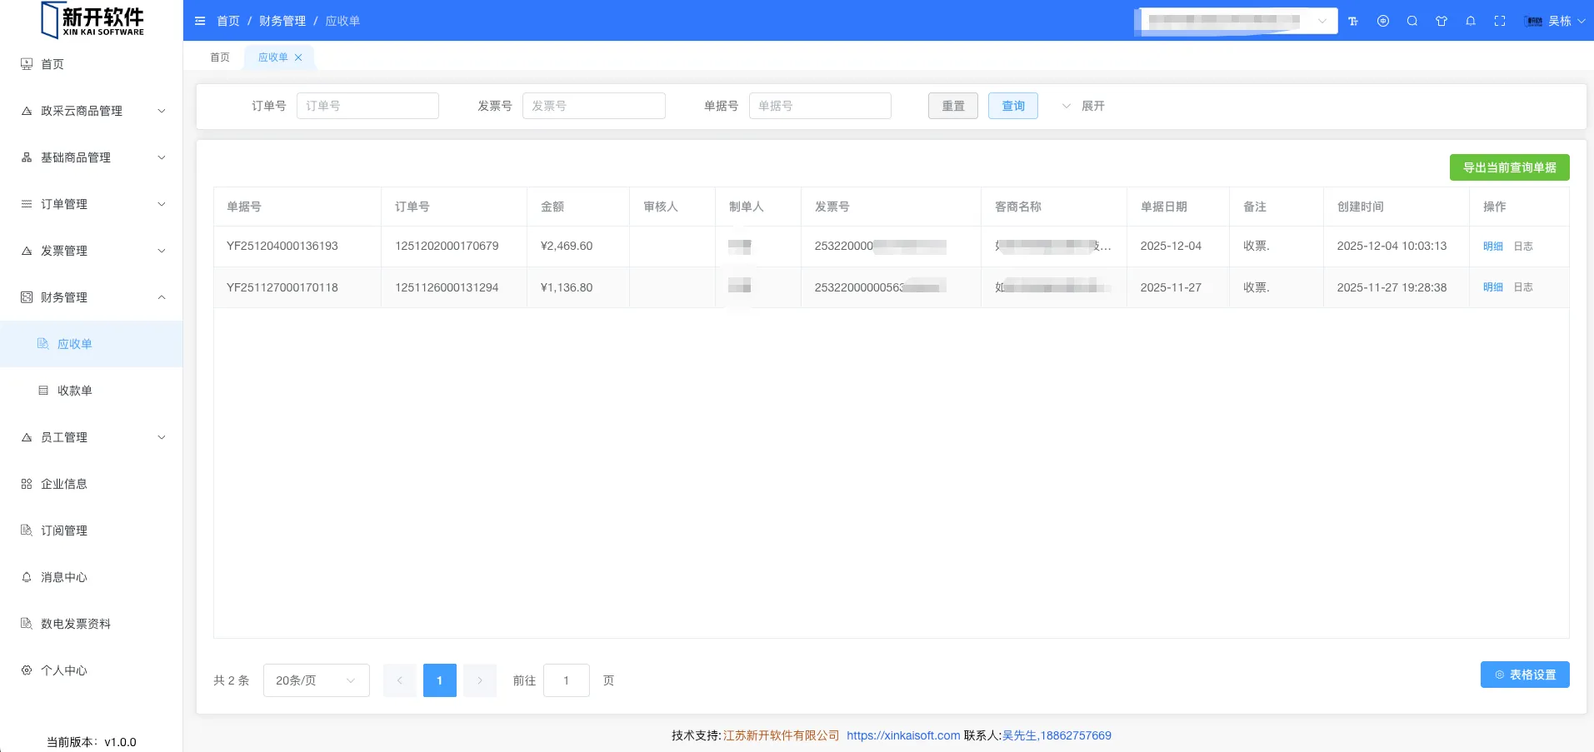Viewport: 1594px width, 752px height.
Task: Click the language switch icon
Action: pos(1383,21)
